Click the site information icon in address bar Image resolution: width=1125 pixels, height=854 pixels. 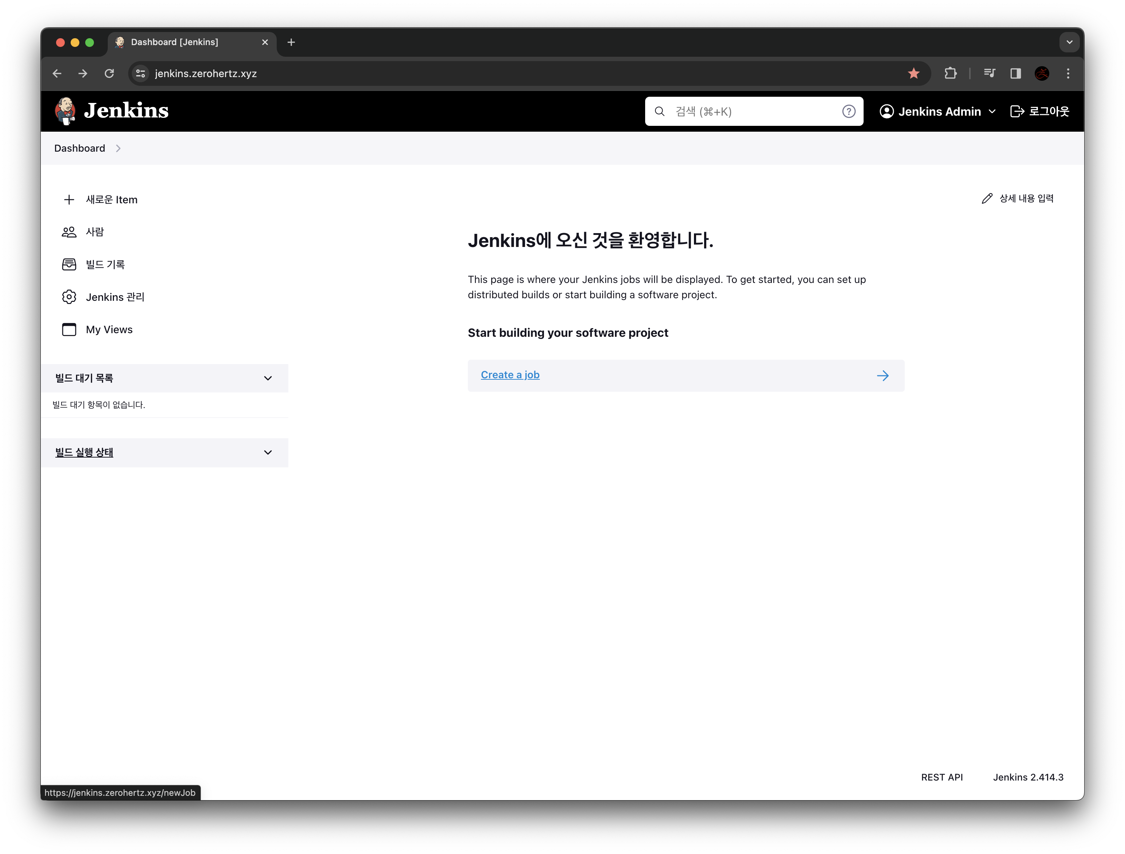coord(141,73)
